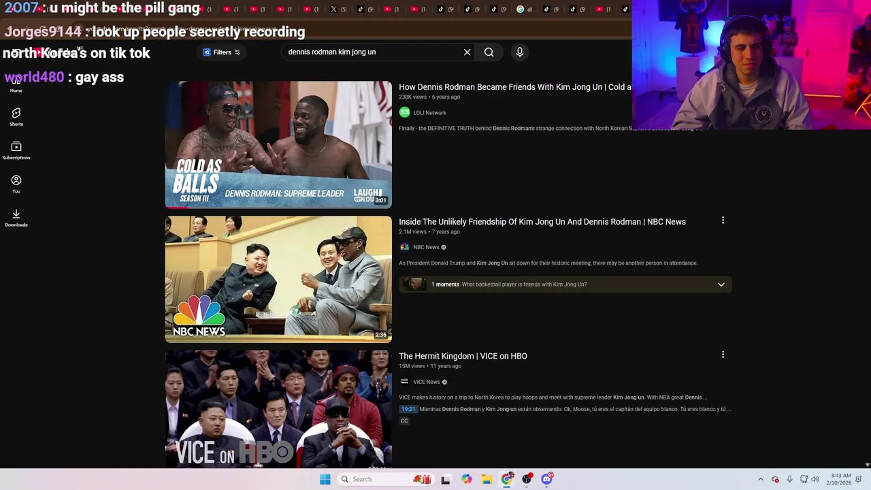Play the VICE on HBO thumbnail
Screen dimensions: 871x490
pos(278,409)
